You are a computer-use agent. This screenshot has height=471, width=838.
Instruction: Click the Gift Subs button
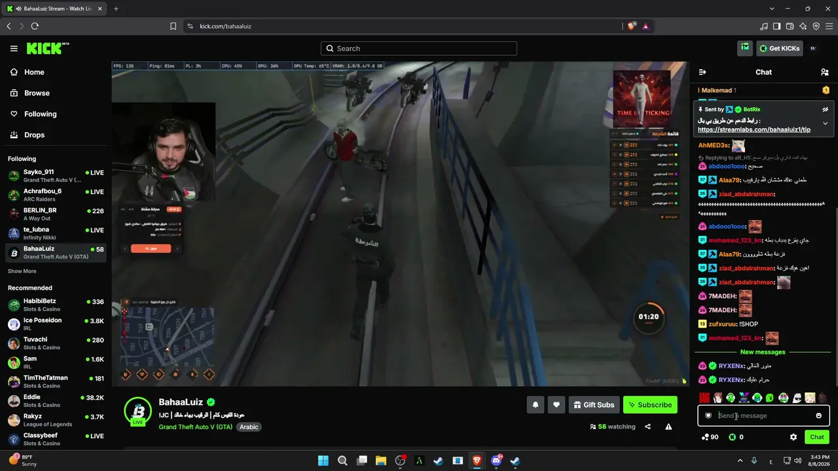point(594,405)
